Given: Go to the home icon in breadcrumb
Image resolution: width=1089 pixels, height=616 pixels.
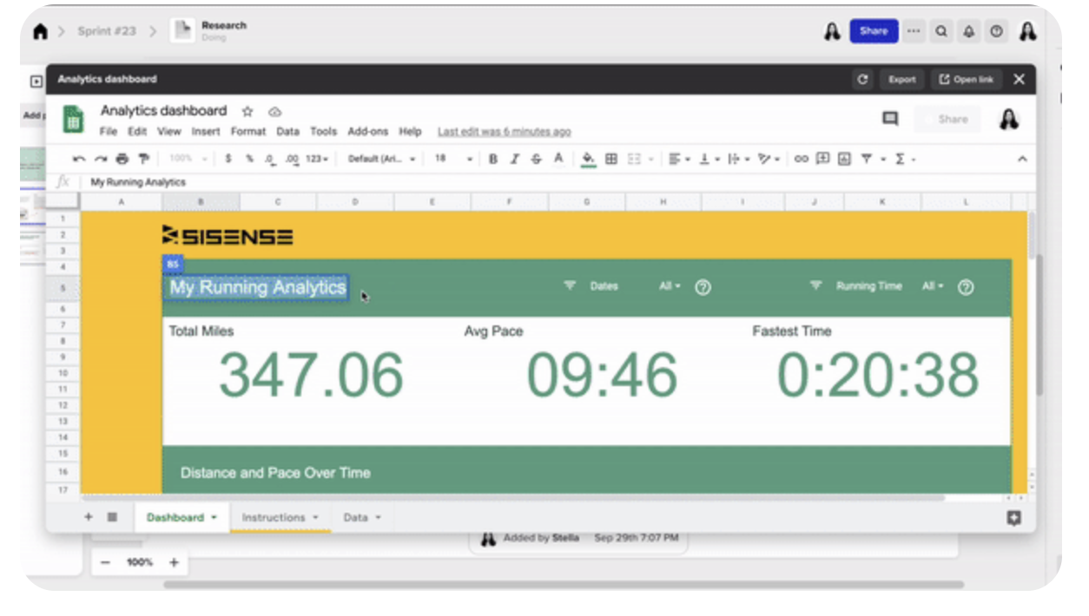Looking at the screenshot, I should (x=40, y=31).
